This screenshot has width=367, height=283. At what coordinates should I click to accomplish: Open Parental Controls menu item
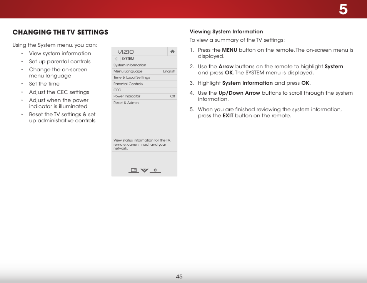point(144,84)
